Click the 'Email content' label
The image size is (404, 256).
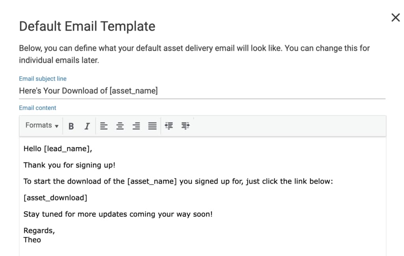point(37,108)
